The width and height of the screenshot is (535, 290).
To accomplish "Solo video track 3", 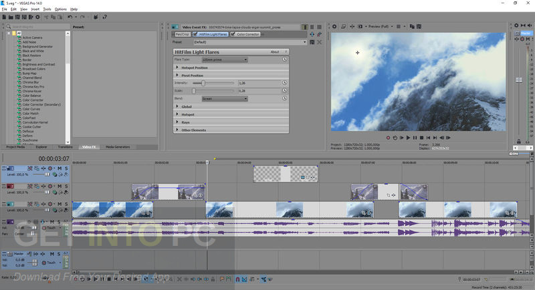I will (x=66, y=204).
